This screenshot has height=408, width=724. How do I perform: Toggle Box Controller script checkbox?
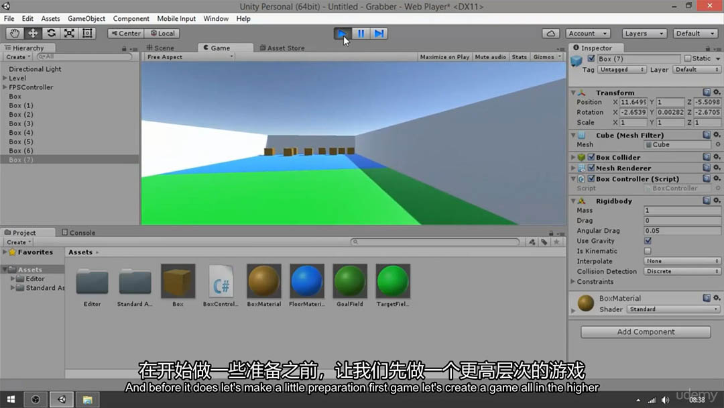tap(591, 178)
